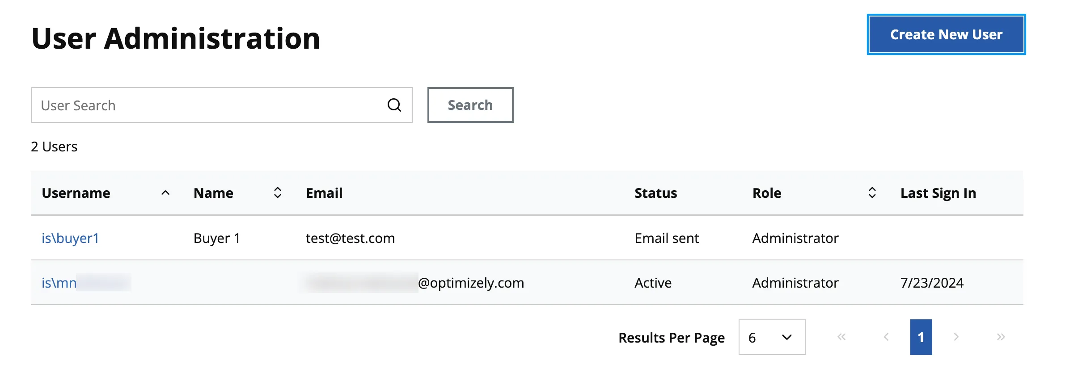This screenshot has height=385, width=1082.
Task: Click Administrator role in the Active row
Action: pos(795,283)
